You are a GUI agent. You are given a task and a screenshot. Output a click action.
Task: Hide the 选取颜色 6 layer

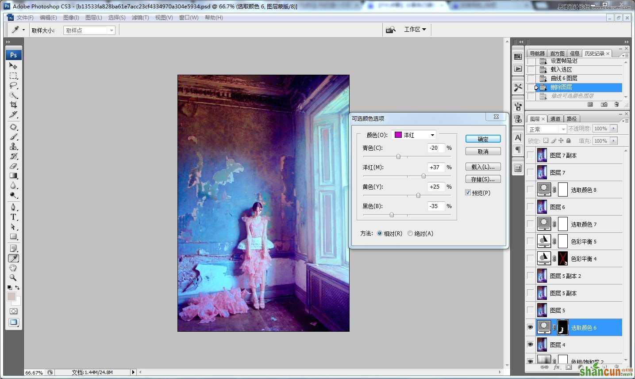point(530,327)
